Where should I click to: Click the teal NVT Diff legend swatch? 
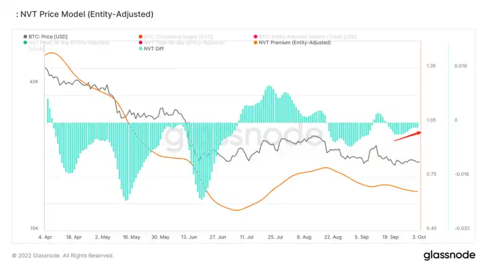pyautogui.click(x=141, y=49)
